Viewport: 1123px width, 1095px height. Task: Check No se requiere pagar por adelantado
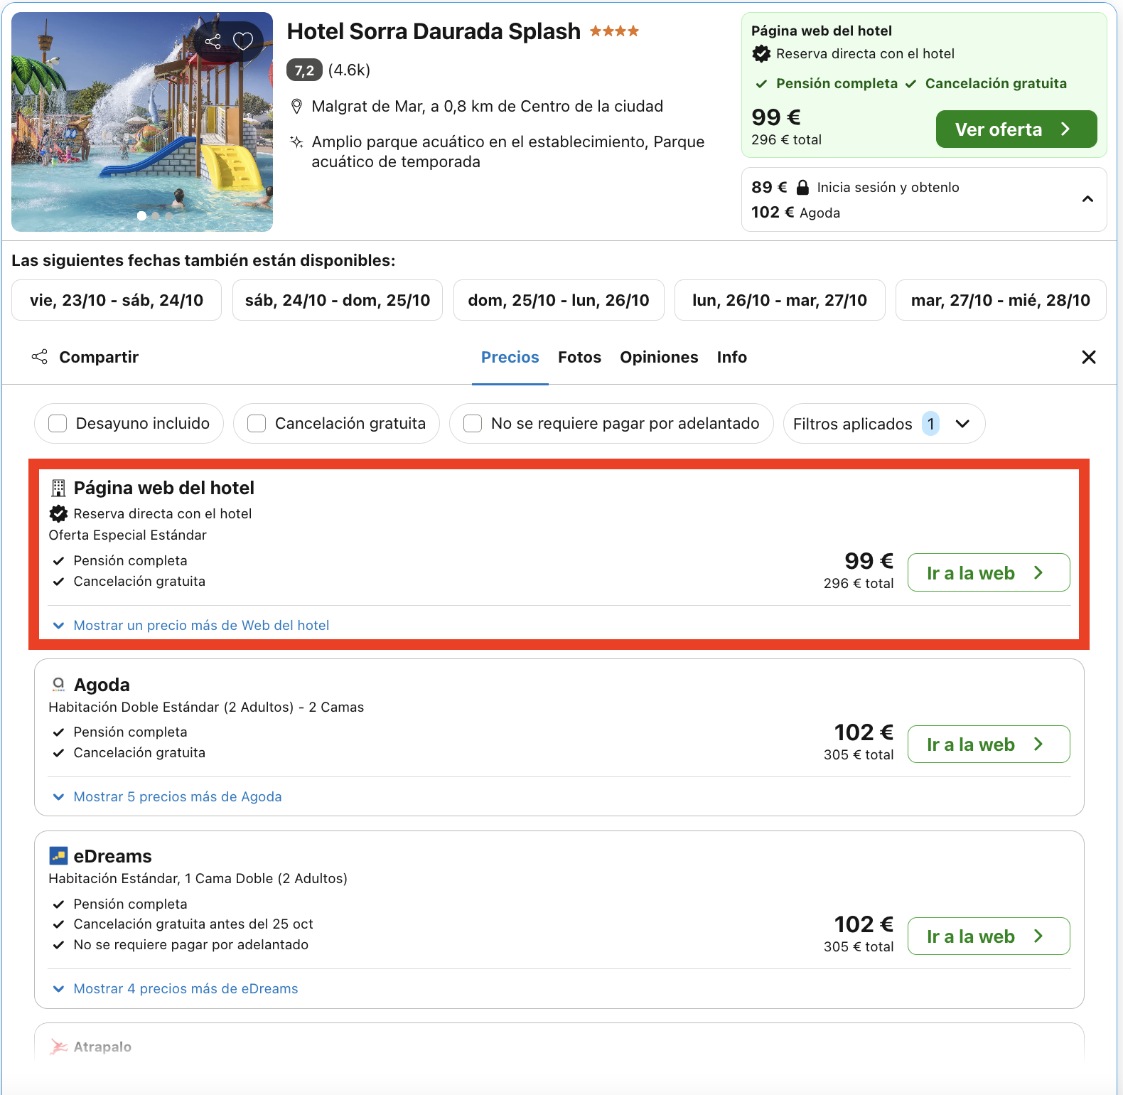pos(473,424)
